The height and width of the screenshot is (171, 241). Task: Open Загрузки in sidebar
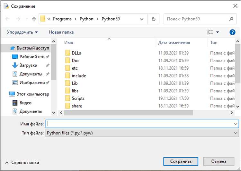coord(31,65)
